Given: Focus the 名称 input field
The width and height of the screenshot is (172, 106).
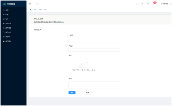Looking at the screenshot, I should tap(94, 41).
